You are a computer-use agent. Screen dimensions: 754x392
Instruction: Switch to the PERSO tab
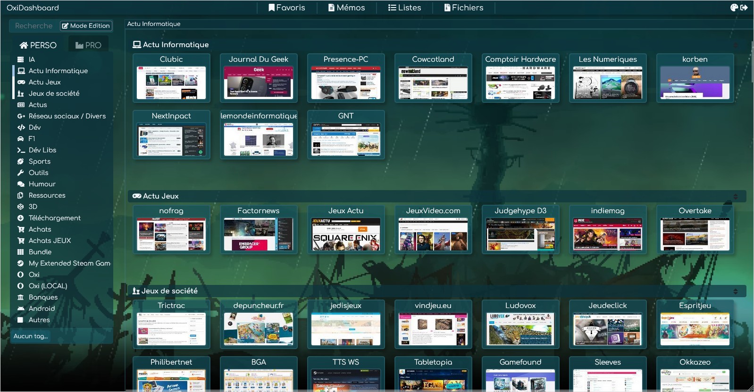pyautogui.click(x=38, y=45)
